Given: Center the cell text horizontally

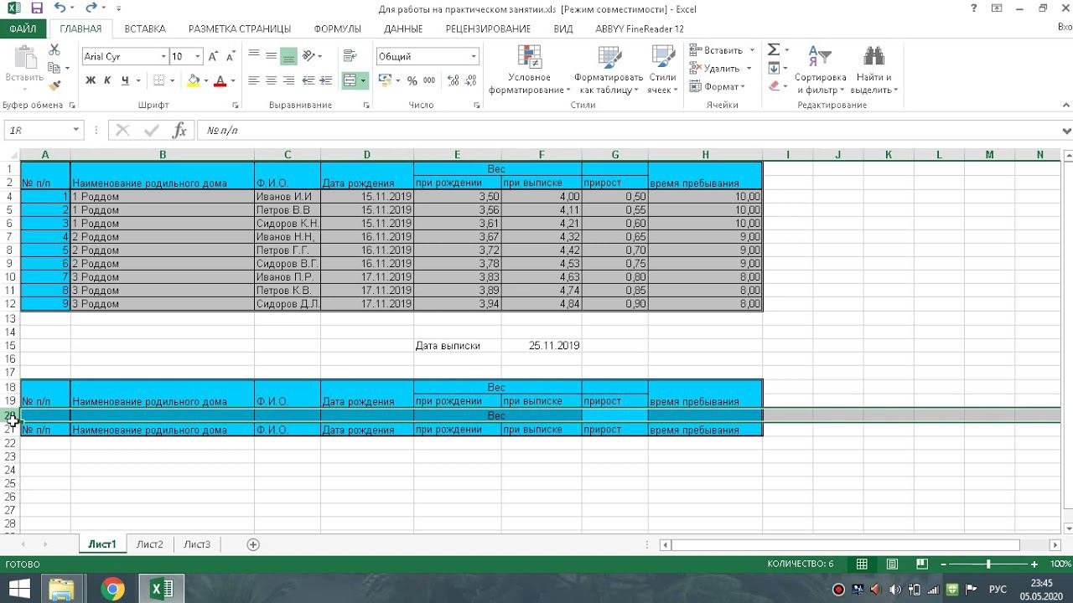Looking at the screenshot, I should pyautogui.click(x=271, y=80).
